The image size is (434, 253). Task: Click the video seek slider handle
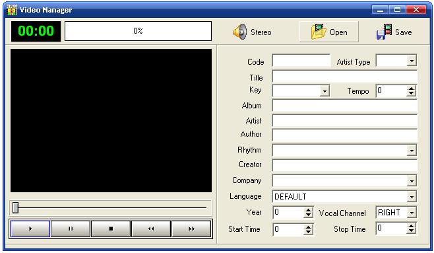click(x=16, y=207)
